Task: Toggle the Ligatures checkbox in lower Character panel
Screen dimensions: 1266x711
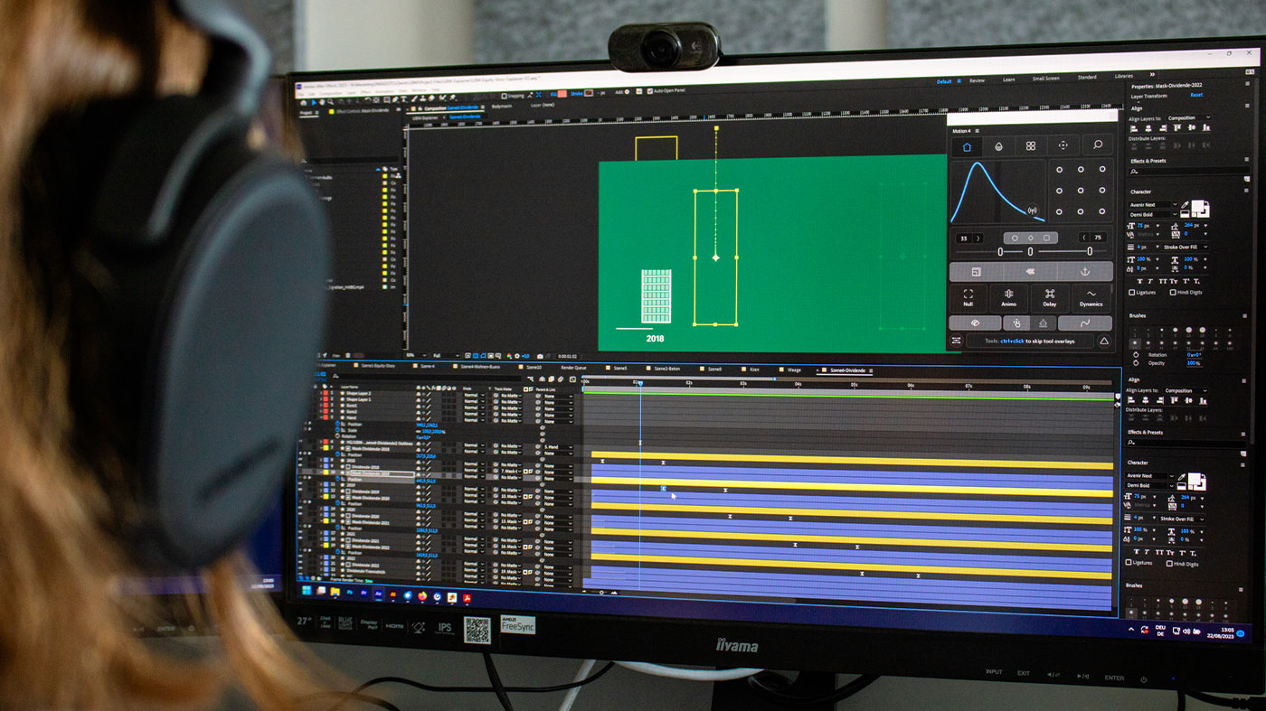Action: tap(1129, 563)
